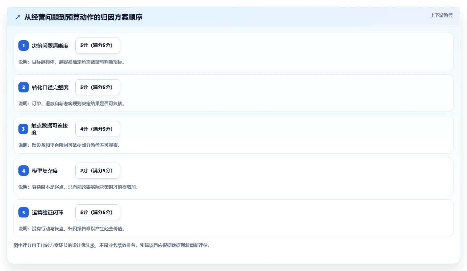Click the note starting 说明：没有行动与复盘
The width and height of the screenshot is (467, 271).
pyautogui.click(x=72, y=229)
